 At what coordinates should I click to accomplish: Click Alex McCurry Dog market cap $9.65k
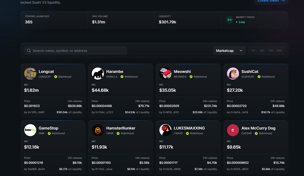[x=234, y=147]
